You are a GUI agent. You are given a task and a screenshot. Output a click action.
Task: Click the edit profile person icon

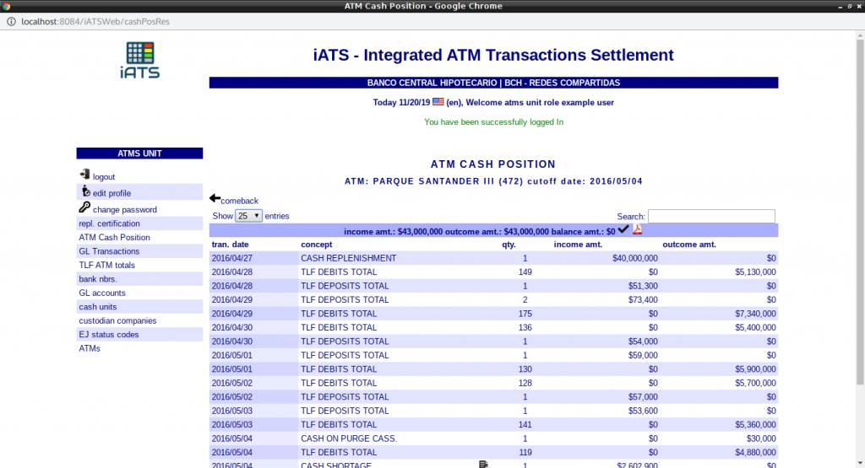tap(85, 191)
